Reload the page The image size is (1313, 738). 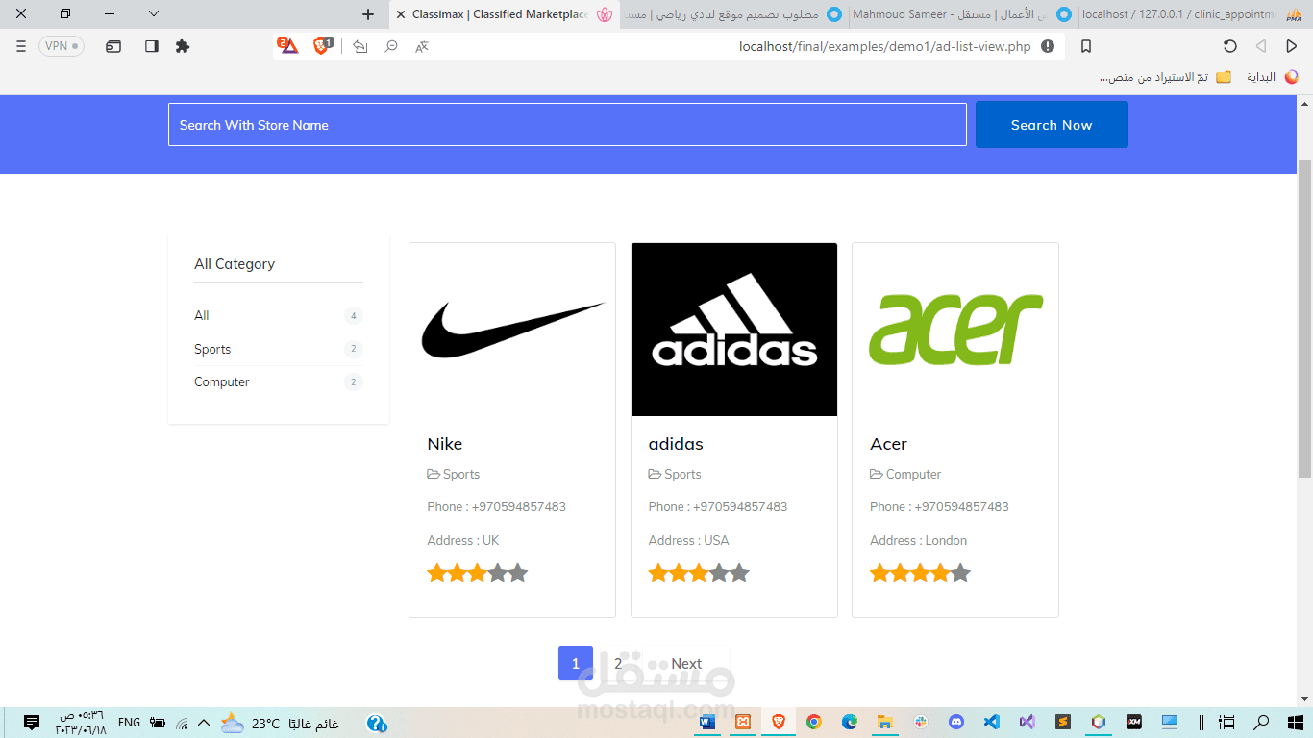click(x=1229, y=46)
